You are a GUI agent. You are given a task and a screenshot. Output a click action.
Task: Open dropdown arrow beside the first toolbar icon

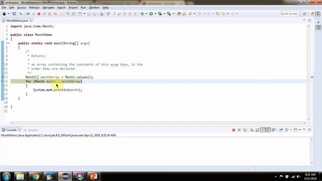(x=9, y=14)
